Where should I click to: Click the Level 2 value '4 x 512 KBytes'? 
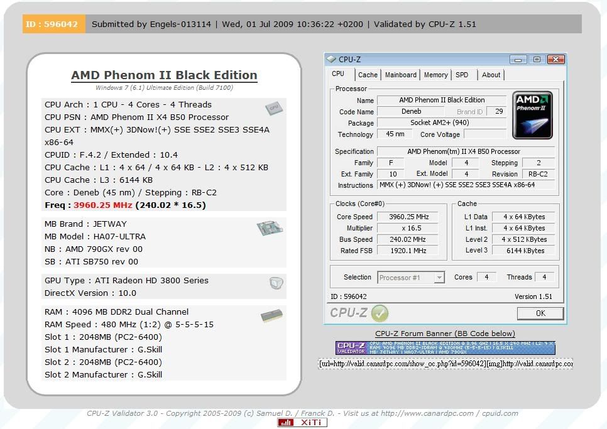coord(524,239)
